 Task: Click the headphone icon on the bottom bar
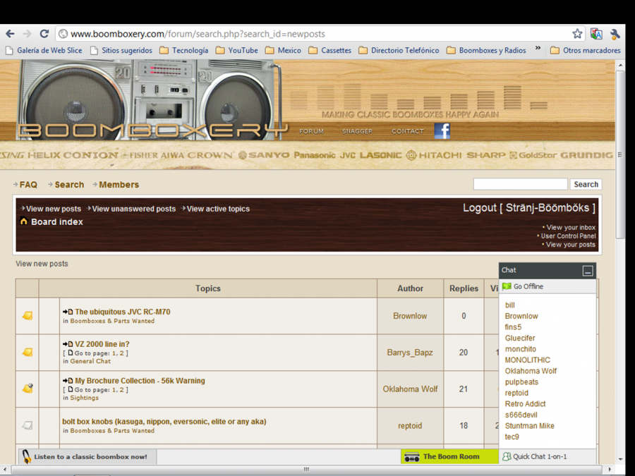click(x=26, y=456)
